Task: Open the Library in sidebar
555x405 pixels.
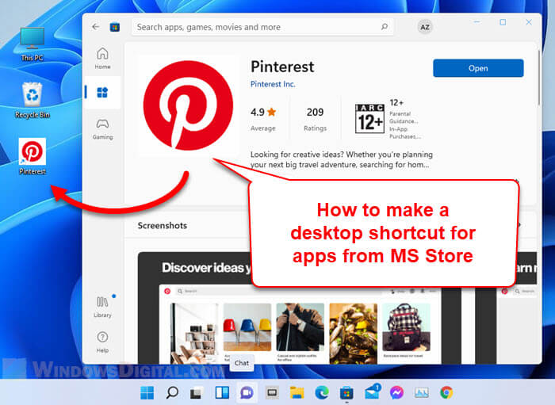Action: click(x=102, y=306)
